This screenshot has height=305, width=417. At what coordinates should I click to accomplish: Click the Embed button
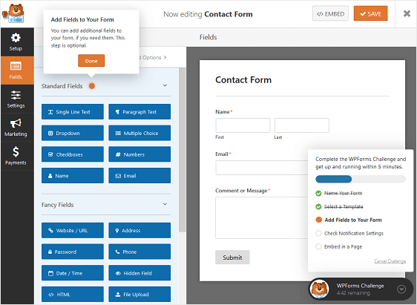330,13
